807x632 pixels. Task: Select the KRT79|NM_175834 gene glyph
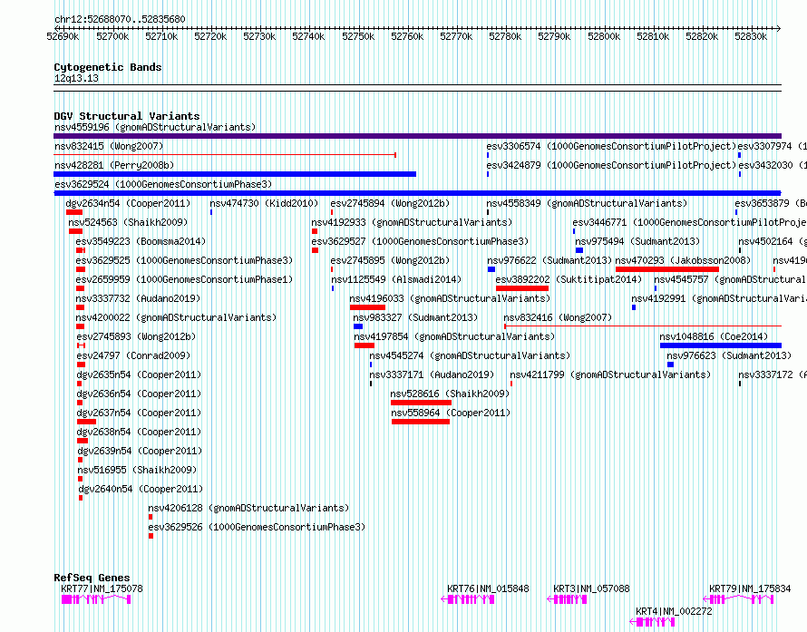click(x=739, y=599)
